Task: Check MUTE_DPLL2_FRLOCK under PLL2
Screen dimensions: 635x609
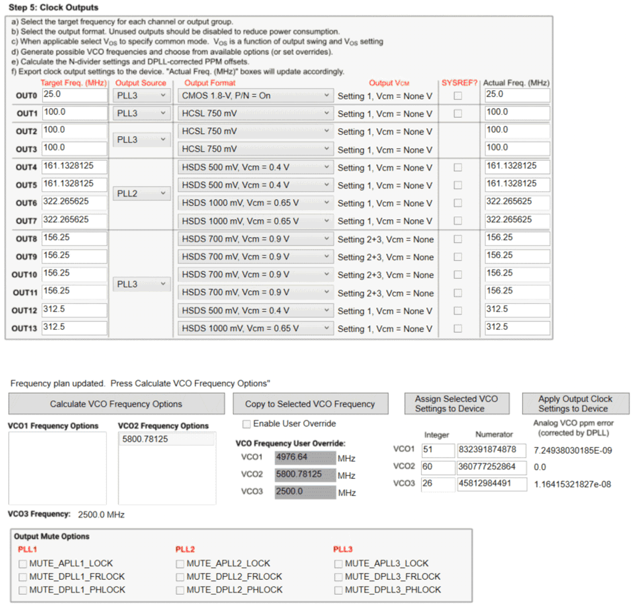Action: 180,576
